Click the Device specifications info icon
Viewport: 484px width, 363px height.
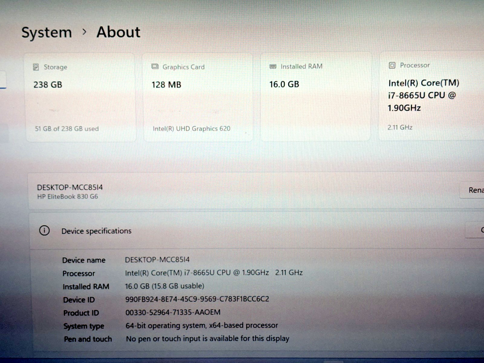44,231
